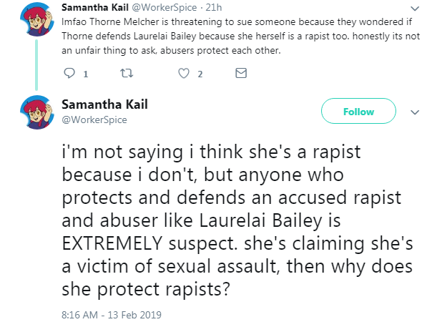Click the reply speech bubble icon

coord(69,73)
